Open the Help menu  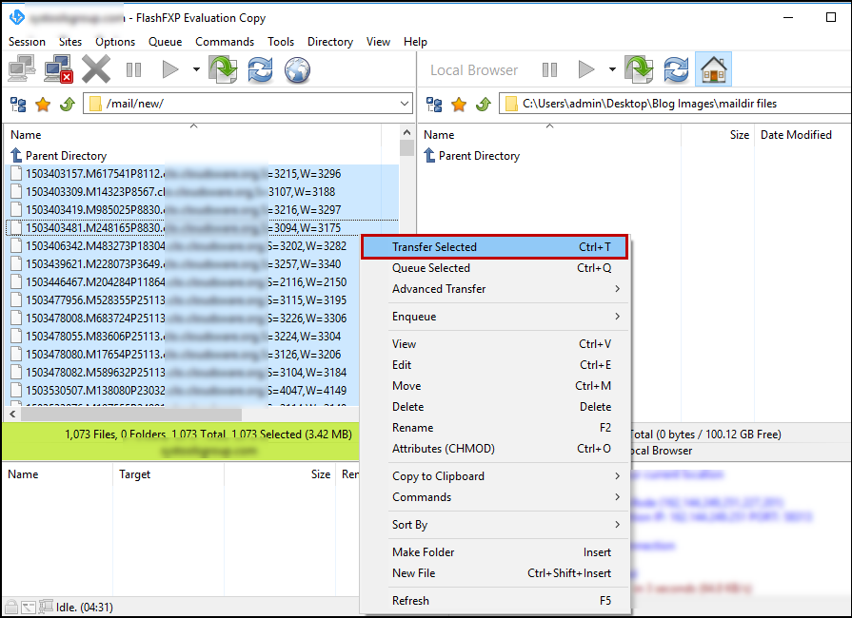point(415,42)
